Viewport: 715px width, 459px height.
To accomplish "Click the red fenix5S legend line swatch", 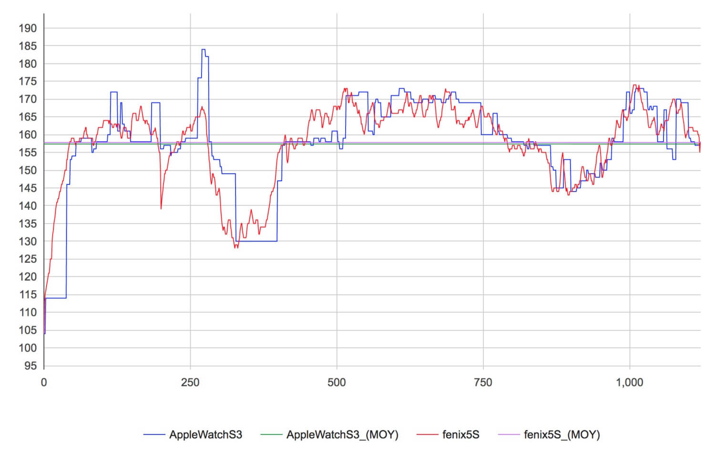I will 427,434.
